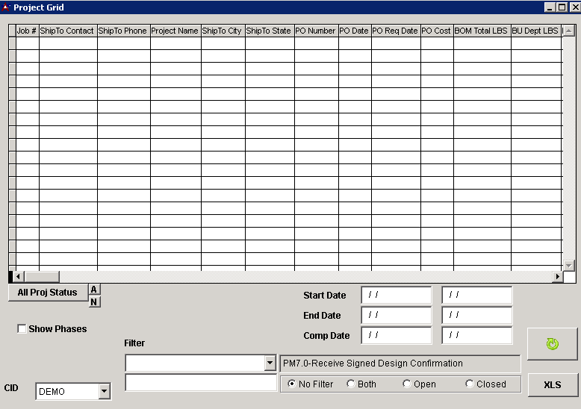Expand the CID combo box showing DEMO
581x409 pixels.
105,391
